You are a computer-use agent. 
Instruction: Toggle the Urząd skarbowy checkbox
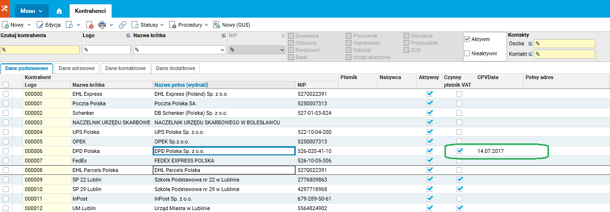tap(349, 57)
